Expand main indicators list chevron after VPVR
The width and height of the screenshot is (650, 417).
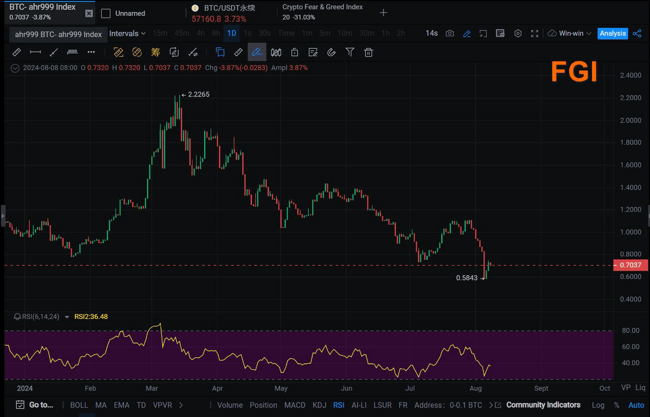[x=181, y=405]
